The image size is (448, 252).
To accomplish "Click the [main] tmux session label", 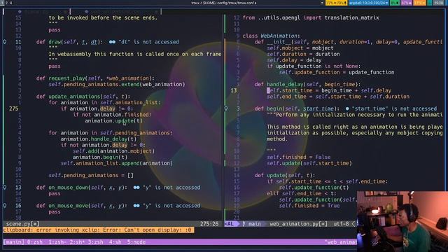I will tap(14, 242).
